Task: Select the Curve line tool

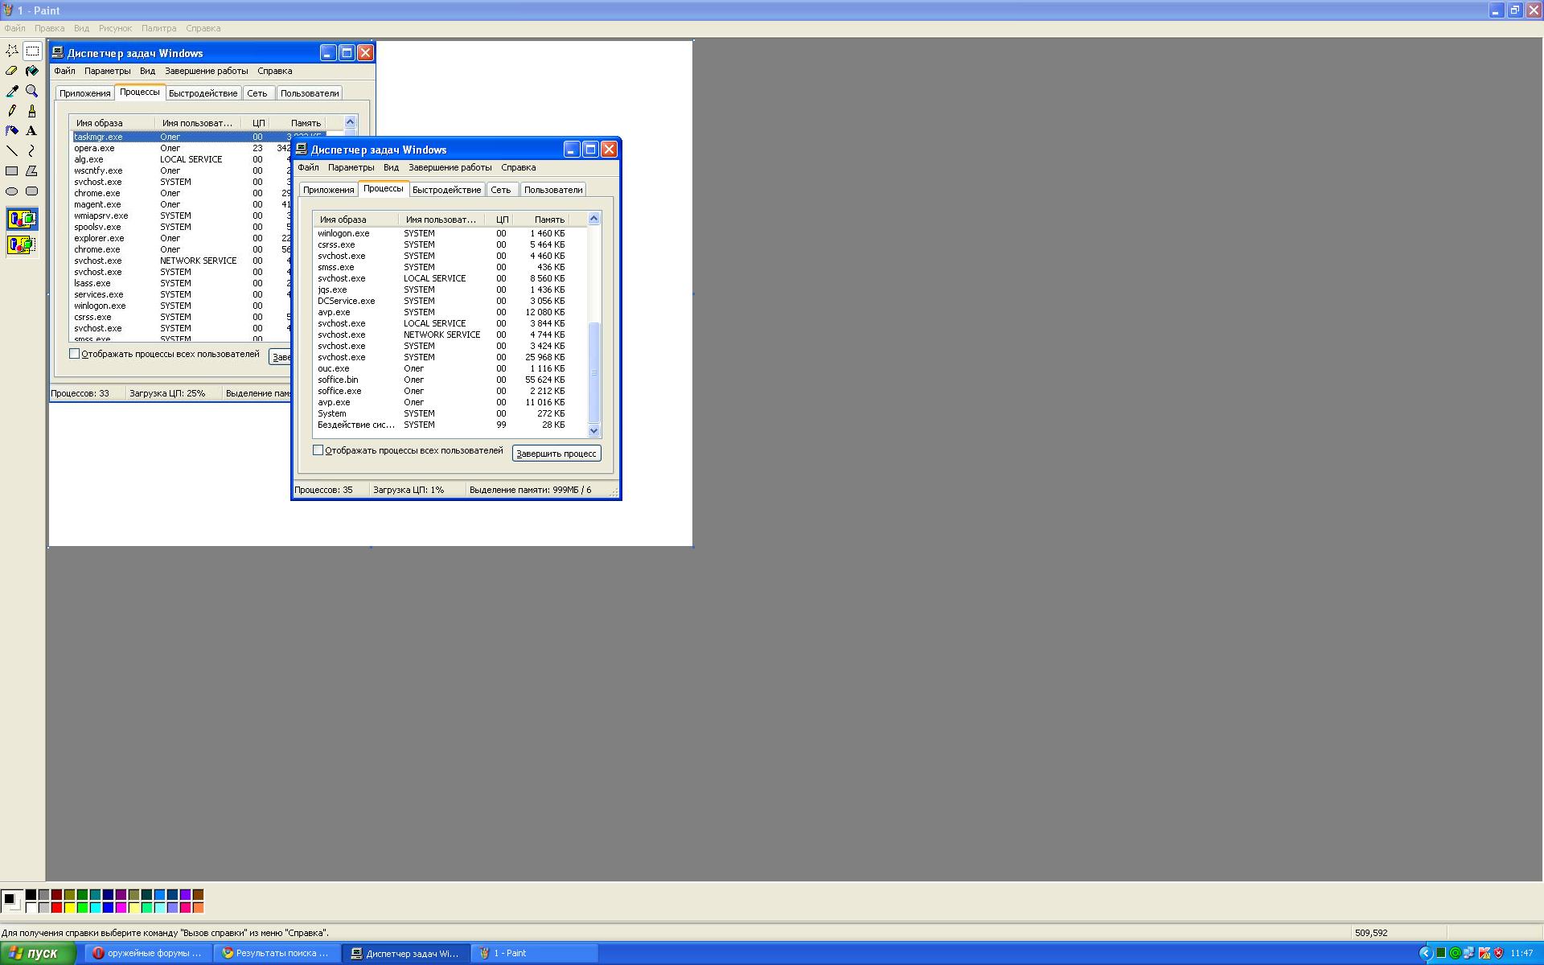Action: (x=32, y=150)
